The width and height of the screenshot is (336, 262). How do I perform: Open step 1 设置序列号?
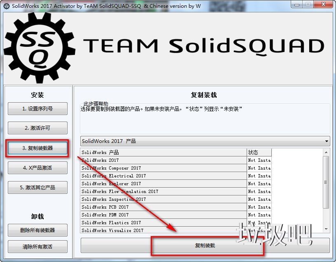tap(37, 109)
